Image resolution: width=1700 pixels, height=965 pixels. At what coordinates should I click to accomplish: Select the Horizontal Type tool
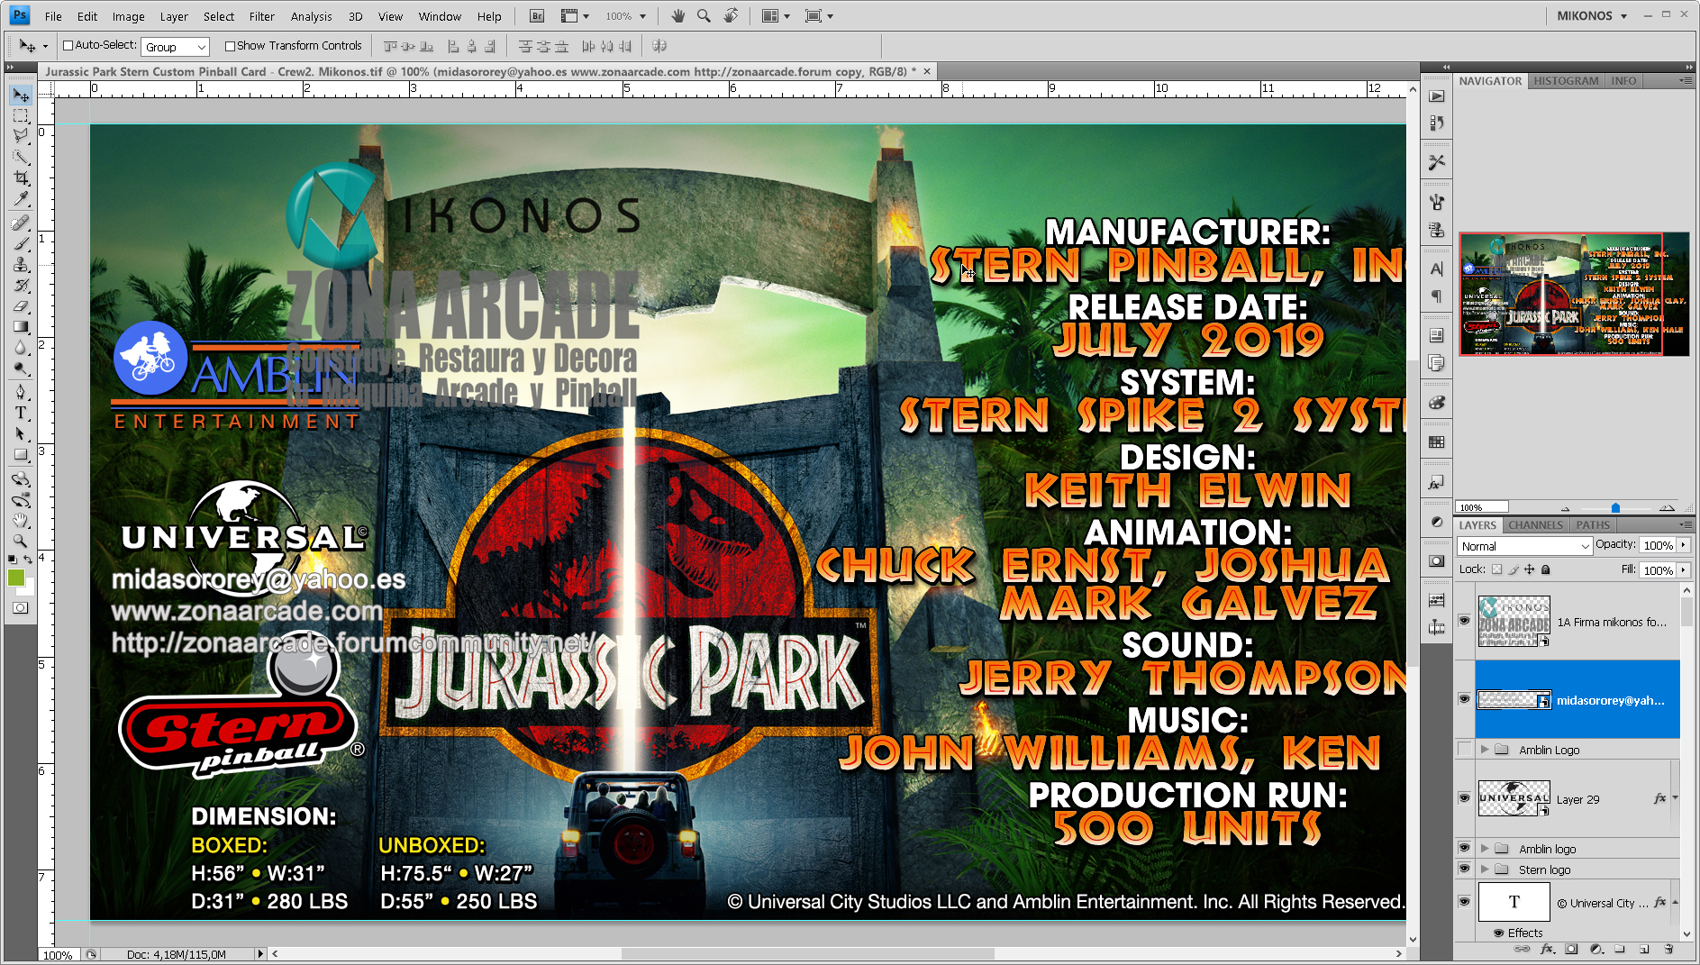tap(21, 413)
